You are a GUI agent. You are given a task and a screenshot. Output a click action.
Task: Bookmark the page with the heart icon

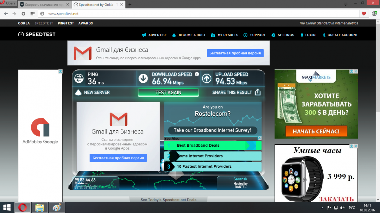point(364,14)
